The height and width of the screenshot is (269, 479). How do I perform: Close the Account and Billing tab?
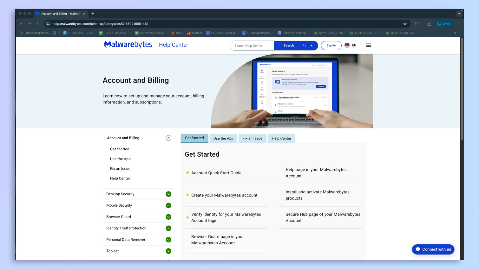point(84,14)
